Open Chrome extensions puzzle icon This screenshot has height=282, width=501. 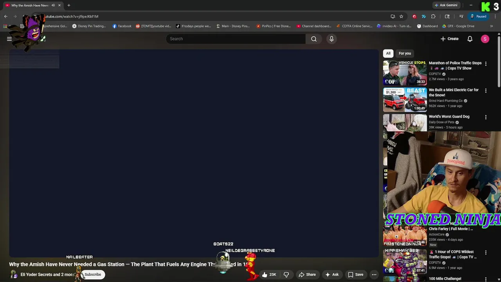(433, 16)
